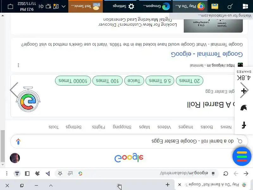Click the 100 Times chip
This screenshot has height=190, width=253.
tap(108, 80)
